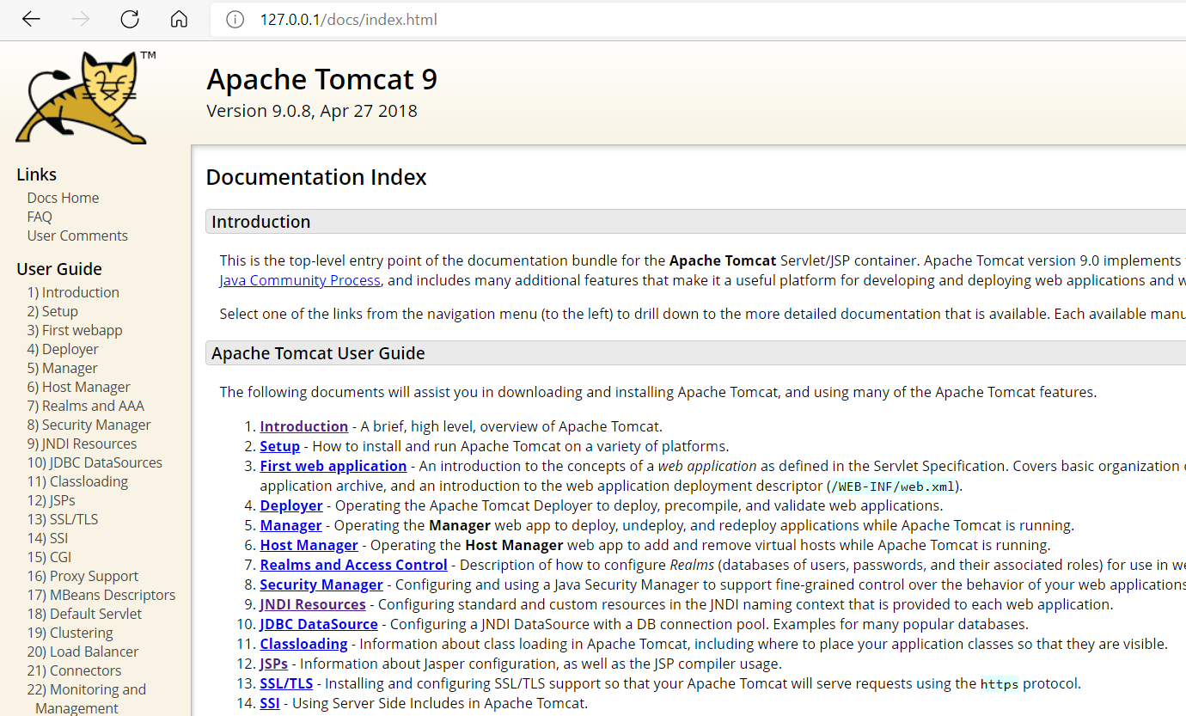Screen dimensions: 1186x716
Task: Click the /WEB-INF/web.xml code text
Action: 891,486
